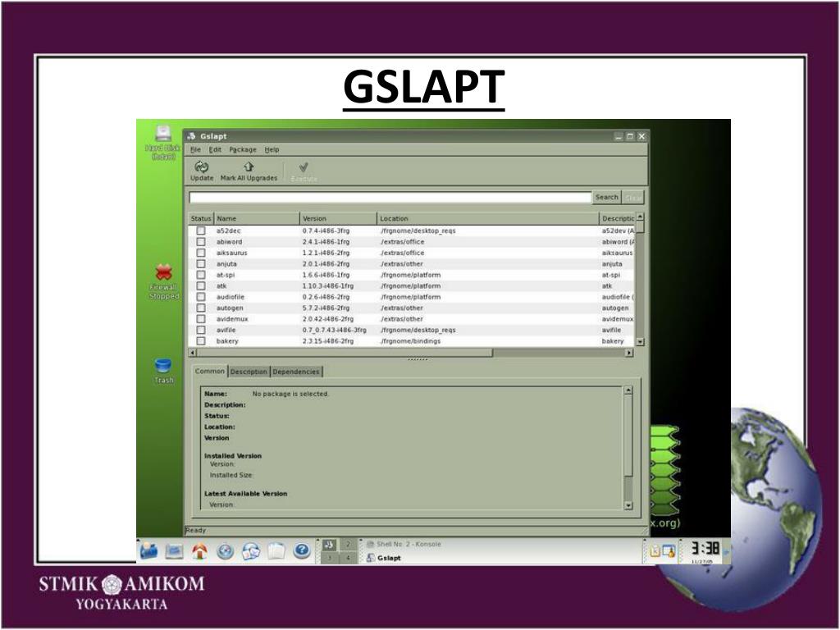Open the Package menu
This screenshot has width=840, height=630.
tap(243, 149)
